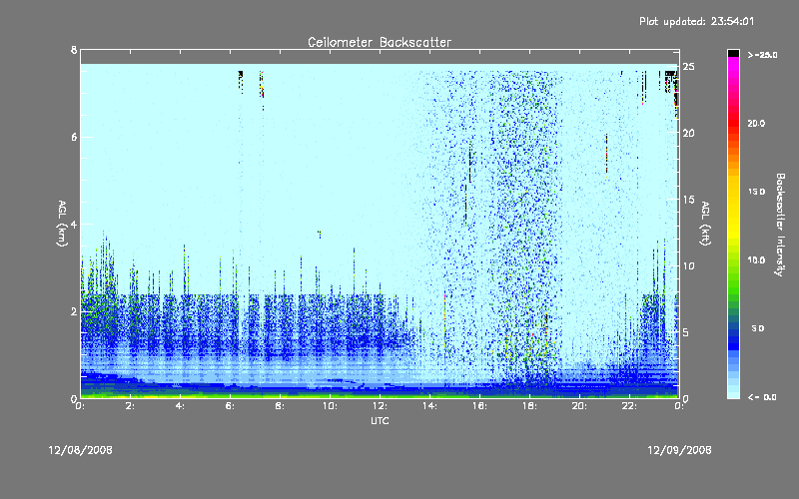Viewport: 799px width, 499px height.
Task: Click the '5.0' colorbar label
Action: click(758, 328)
